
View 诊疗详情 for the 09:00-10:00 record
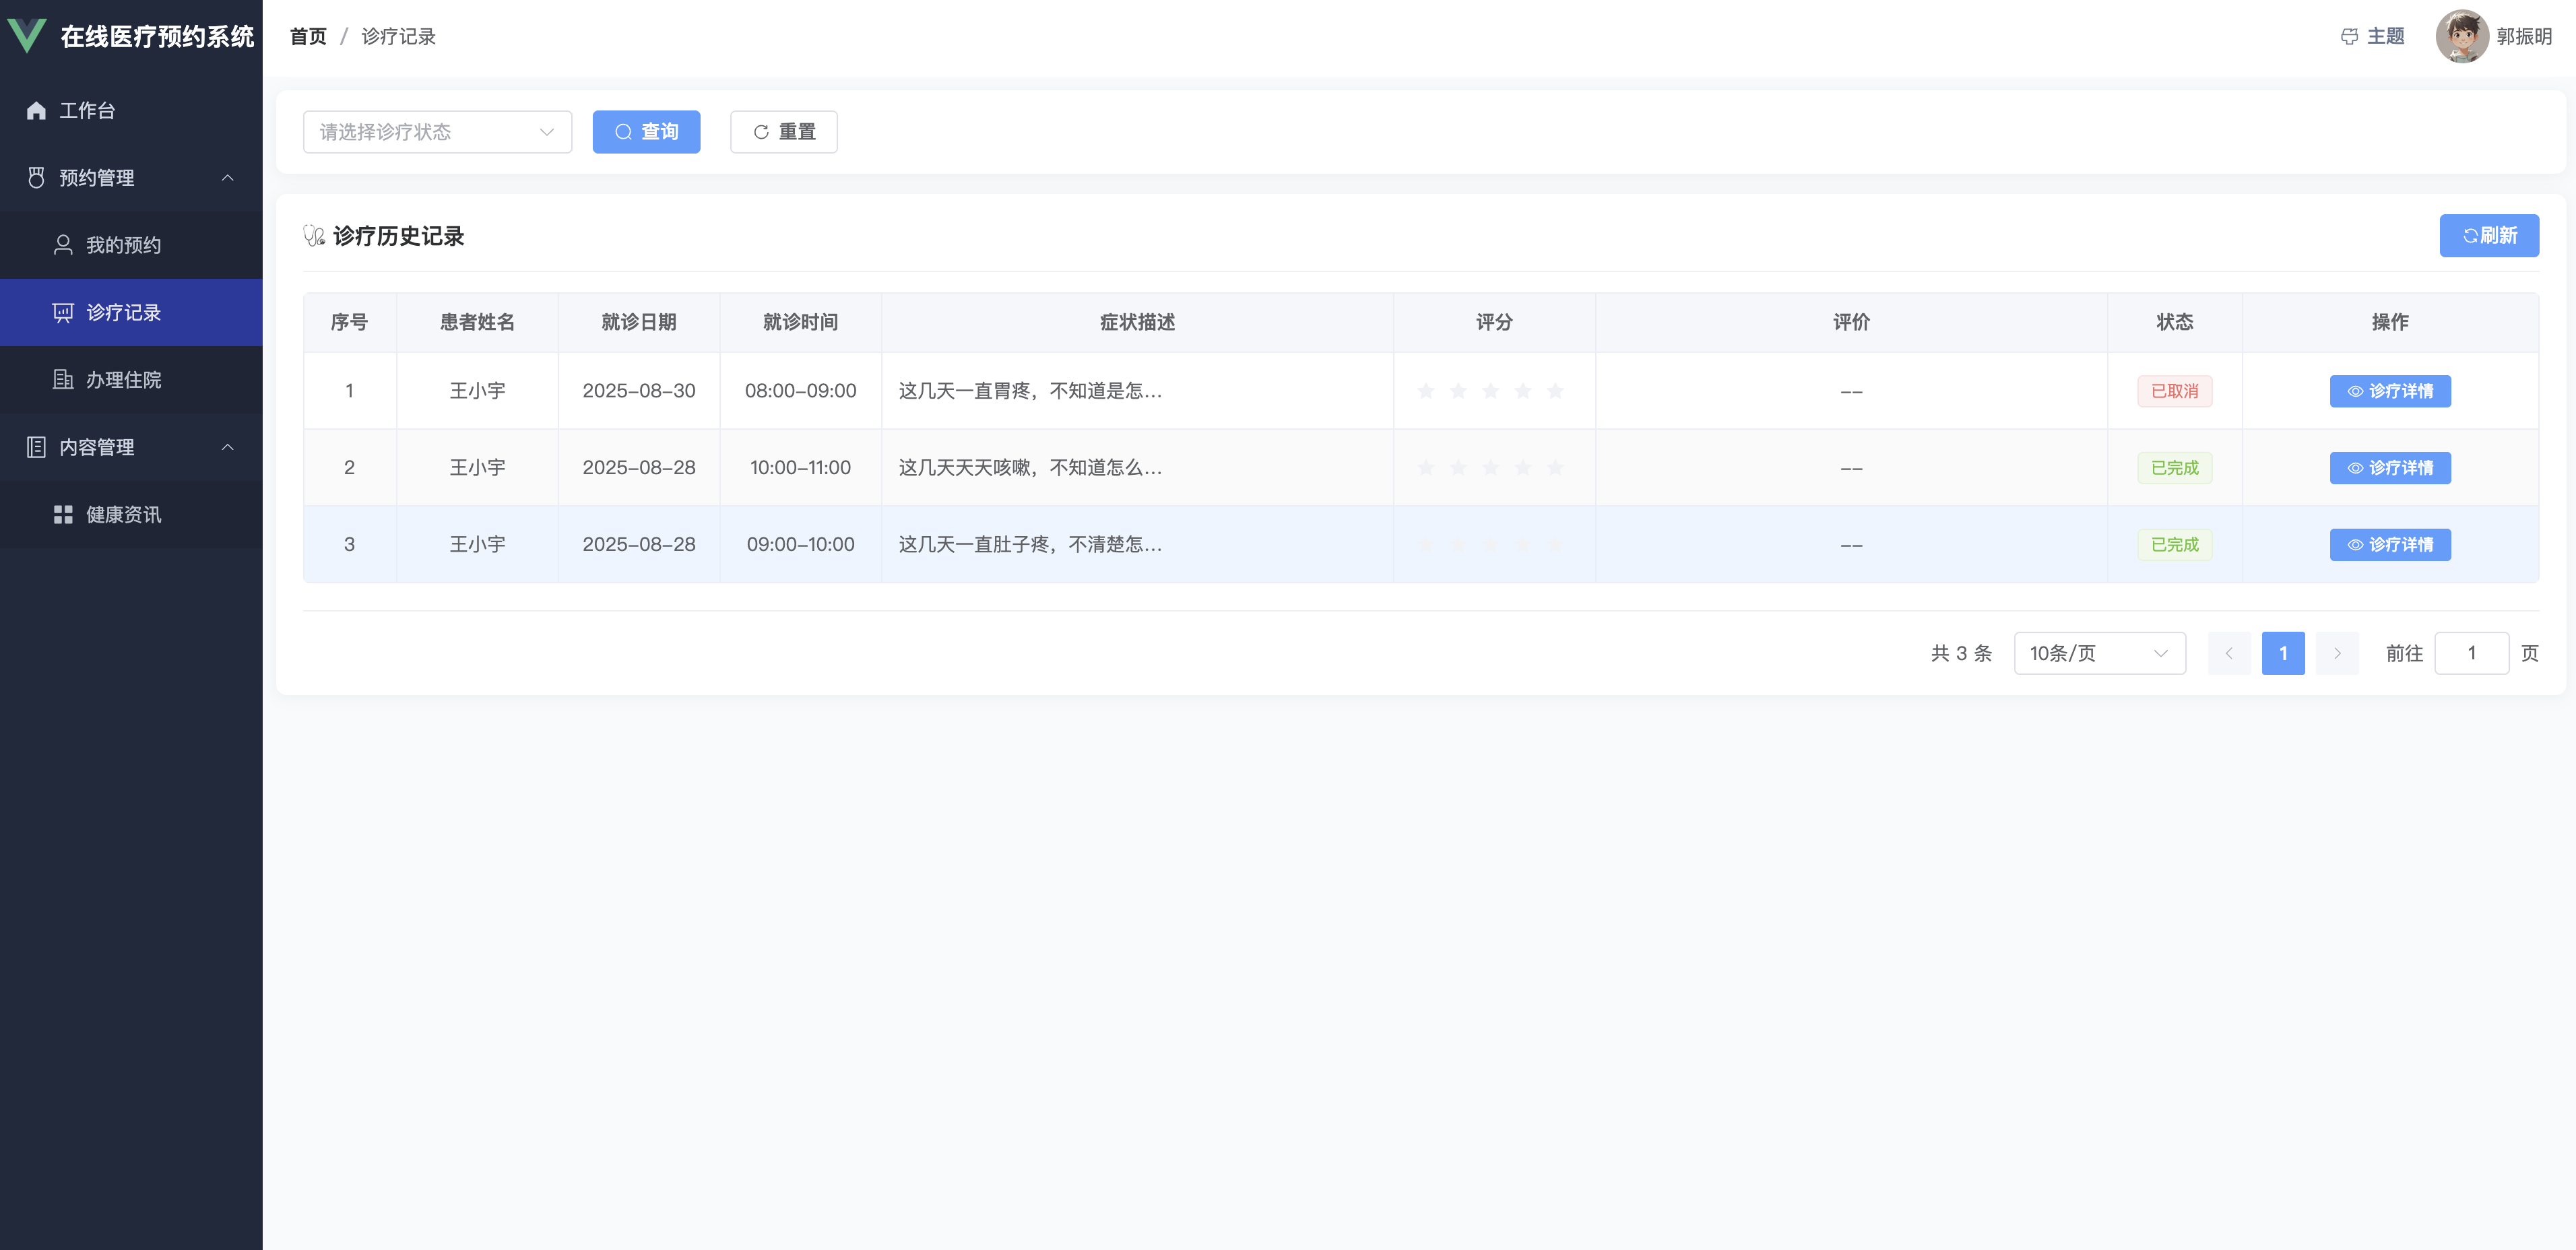pos(2389,545)
